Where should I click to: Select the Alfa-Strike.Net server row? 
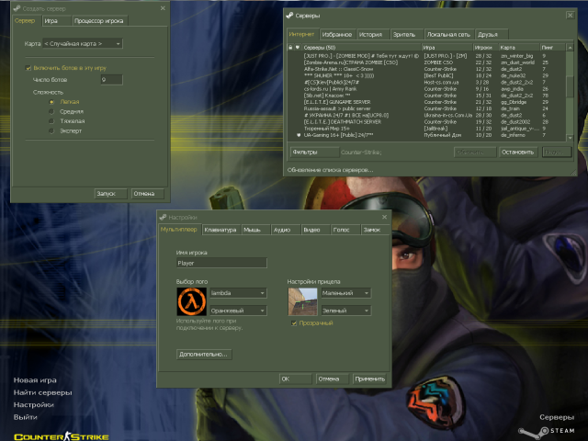(x=426, y=69)
